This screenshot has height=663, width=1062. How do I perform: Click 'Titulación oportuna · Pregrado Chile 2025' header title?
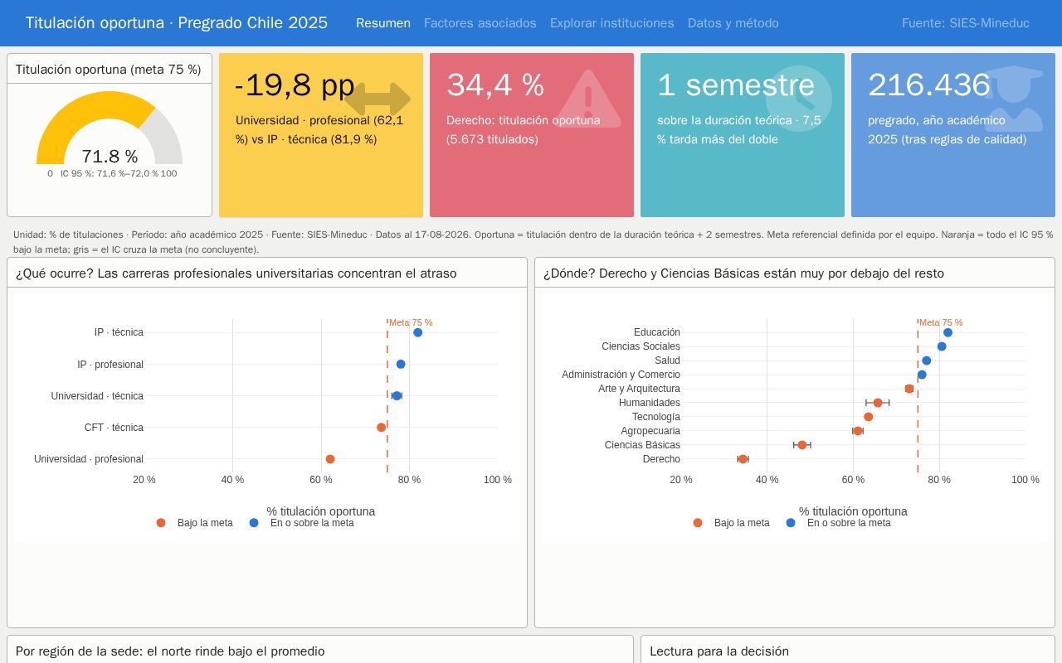click(x=177, y=23)
